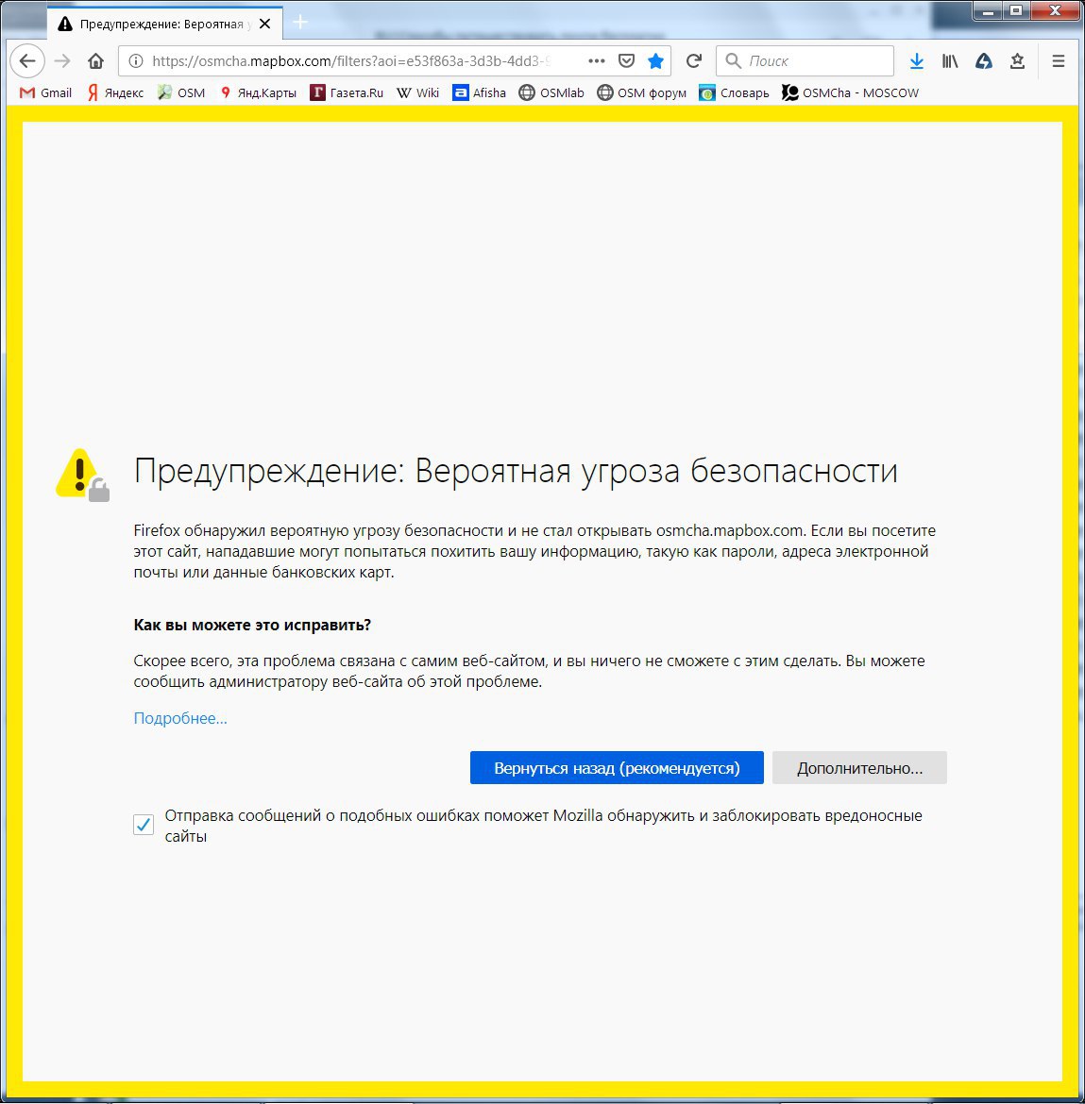Click the bookmarks star-tray toolbar icon
Screen dimensions: 1085x1104
(x=1017, y=61)
